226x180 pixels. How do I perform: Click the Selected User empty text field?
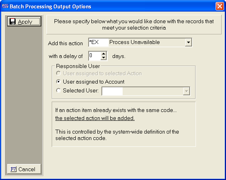click(x=112, y=91)
